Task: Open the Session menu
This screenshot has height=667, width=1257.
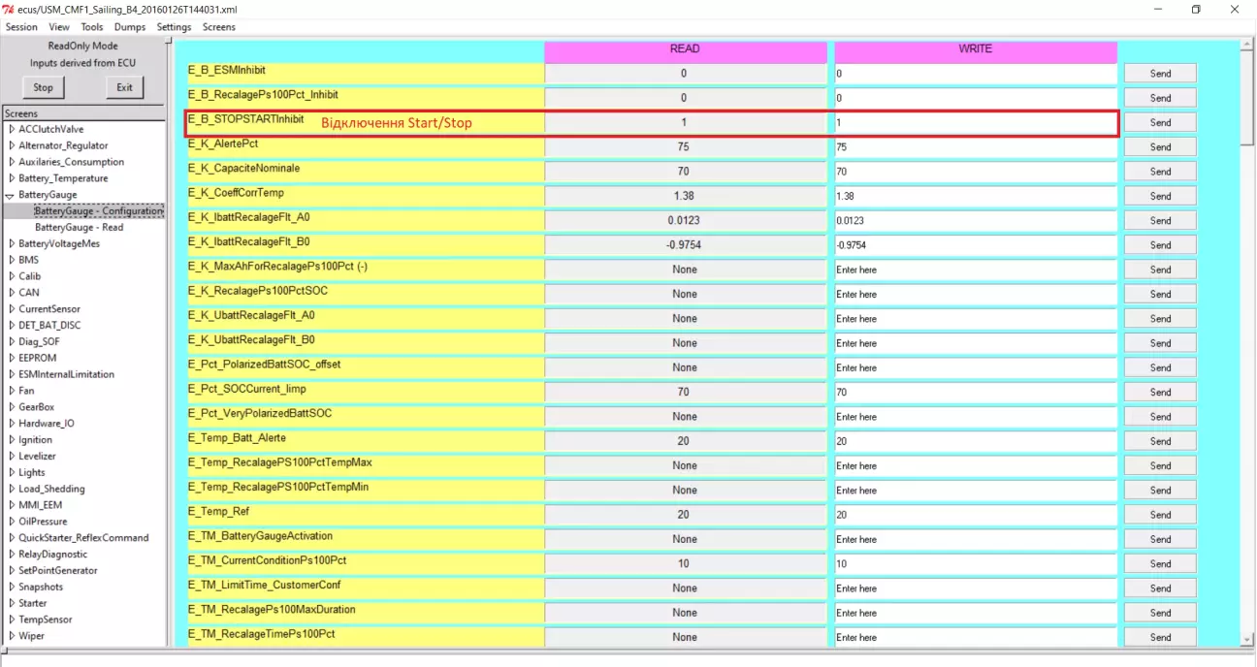Action: 21,27
